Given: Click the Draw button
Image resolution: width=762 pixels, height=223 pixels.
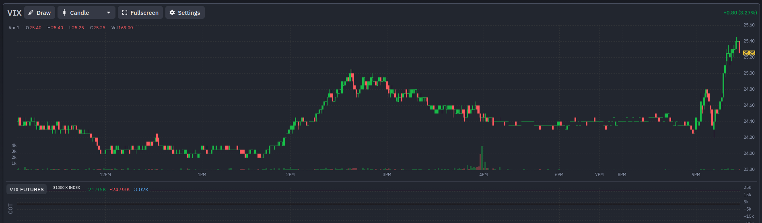Looking at the screenshot, I should click(39, 12).
